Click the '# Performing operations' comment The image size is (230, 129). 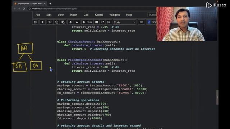coord(78,100)
